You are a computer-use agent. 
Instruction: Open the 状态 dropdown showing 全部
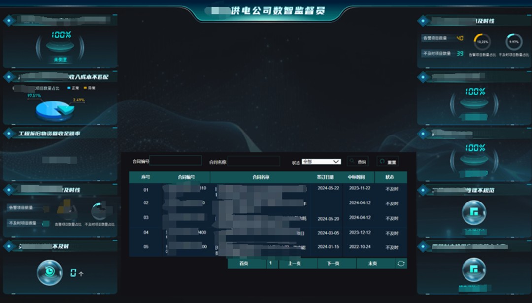pyautogui.click(x=321, y=162)
